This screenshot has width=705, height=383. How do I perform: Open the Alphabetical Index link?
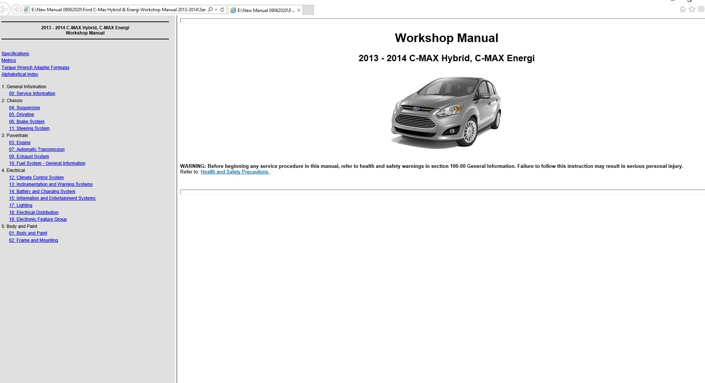click(20, 74)
